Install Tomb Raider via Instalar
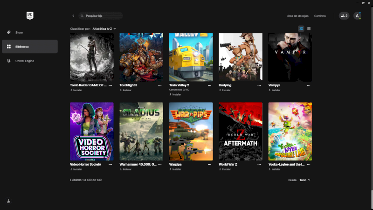The image size is (373, 210). click(76, 90)
